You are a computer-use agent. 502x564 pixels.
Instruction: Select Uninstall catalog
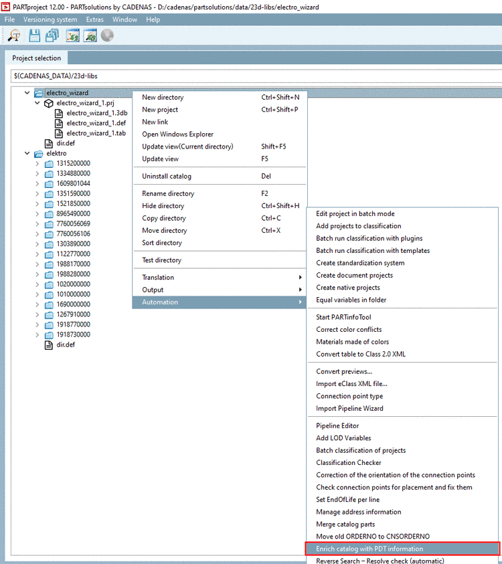point(220,176)
